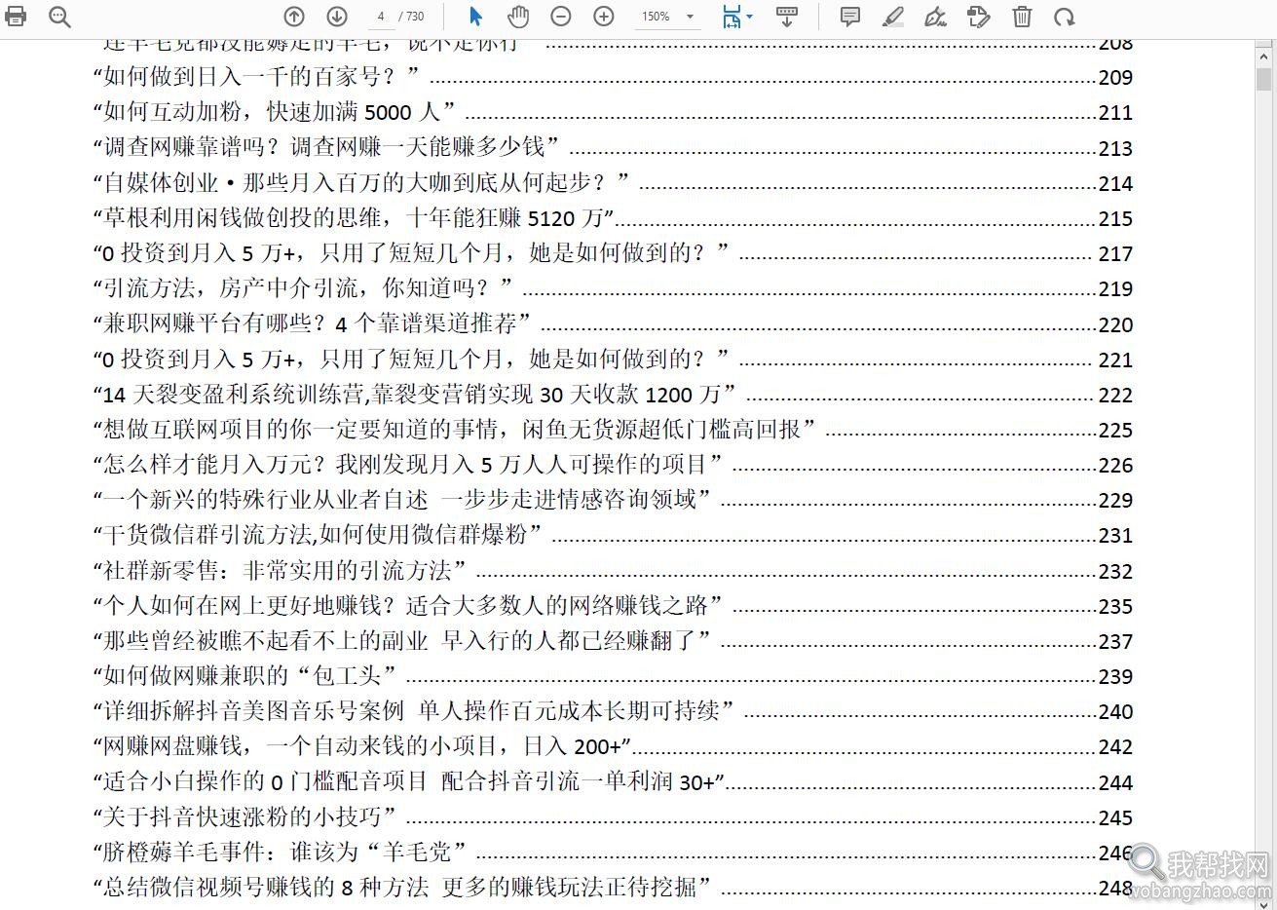1277x910 pixels.
Task: Add a comment with the sticky note icon
Action: 849,16
